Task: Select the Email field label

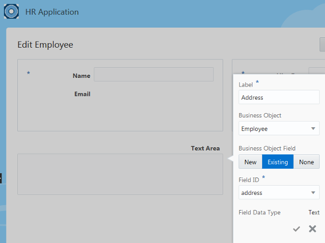Action: [x=82, y=94]
